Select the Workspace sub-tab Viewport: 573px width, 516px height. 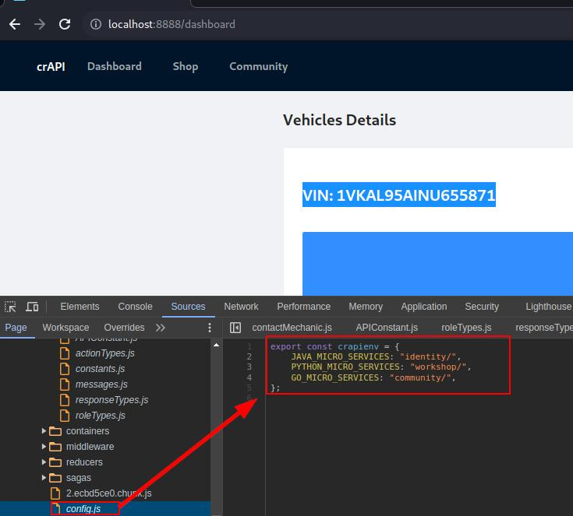(65, 328)
